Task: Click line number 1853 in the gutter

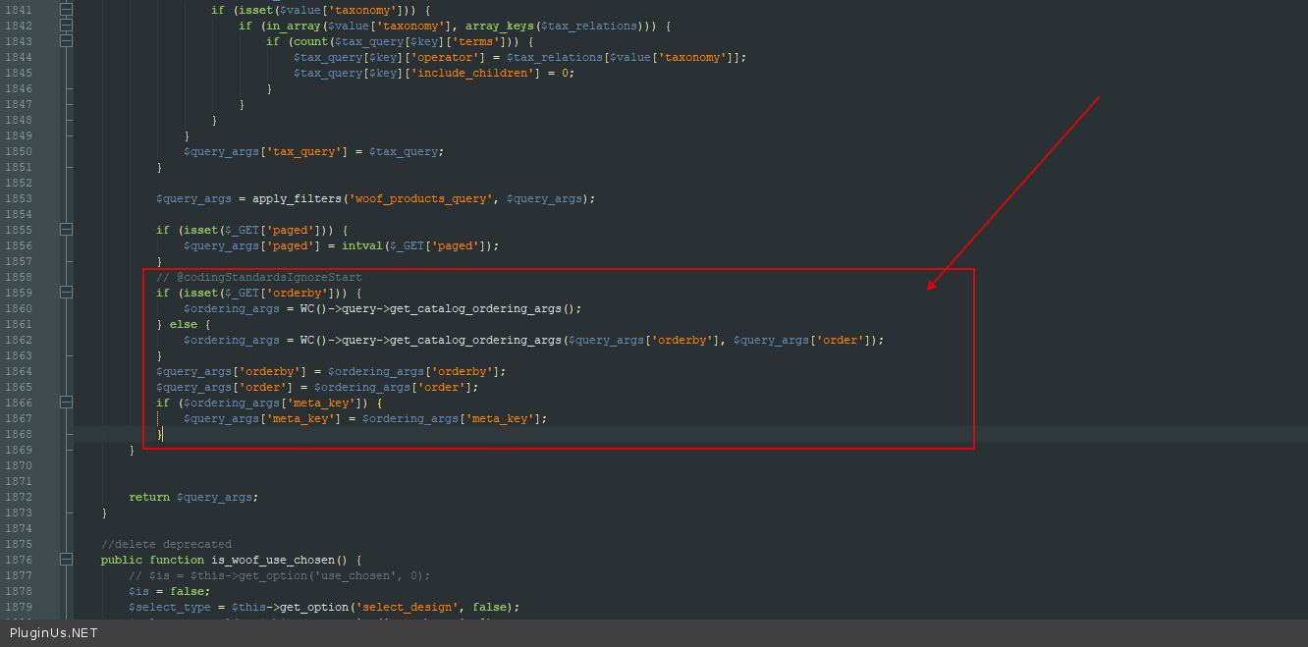Action: click(x=18, y=198)
